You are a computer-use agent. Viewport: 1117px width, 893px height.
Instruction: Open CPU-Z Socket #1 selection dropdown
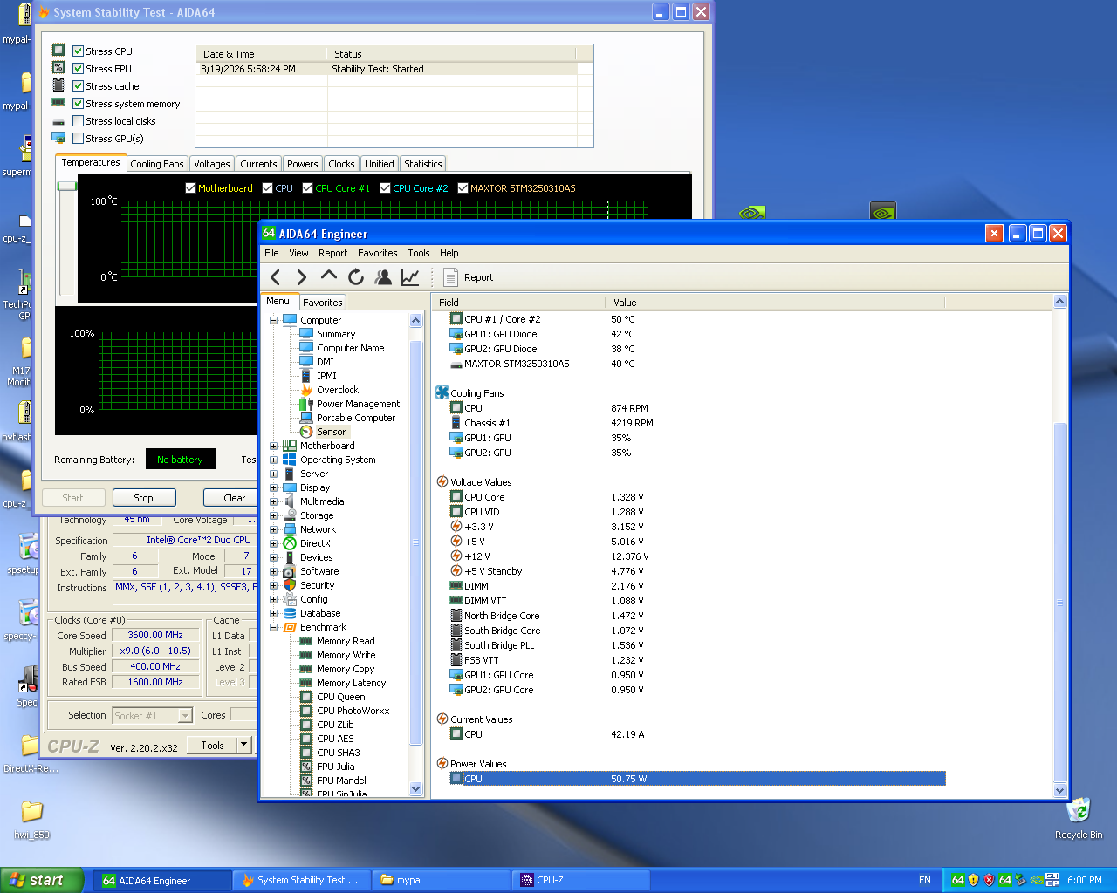tap(185, 716)
